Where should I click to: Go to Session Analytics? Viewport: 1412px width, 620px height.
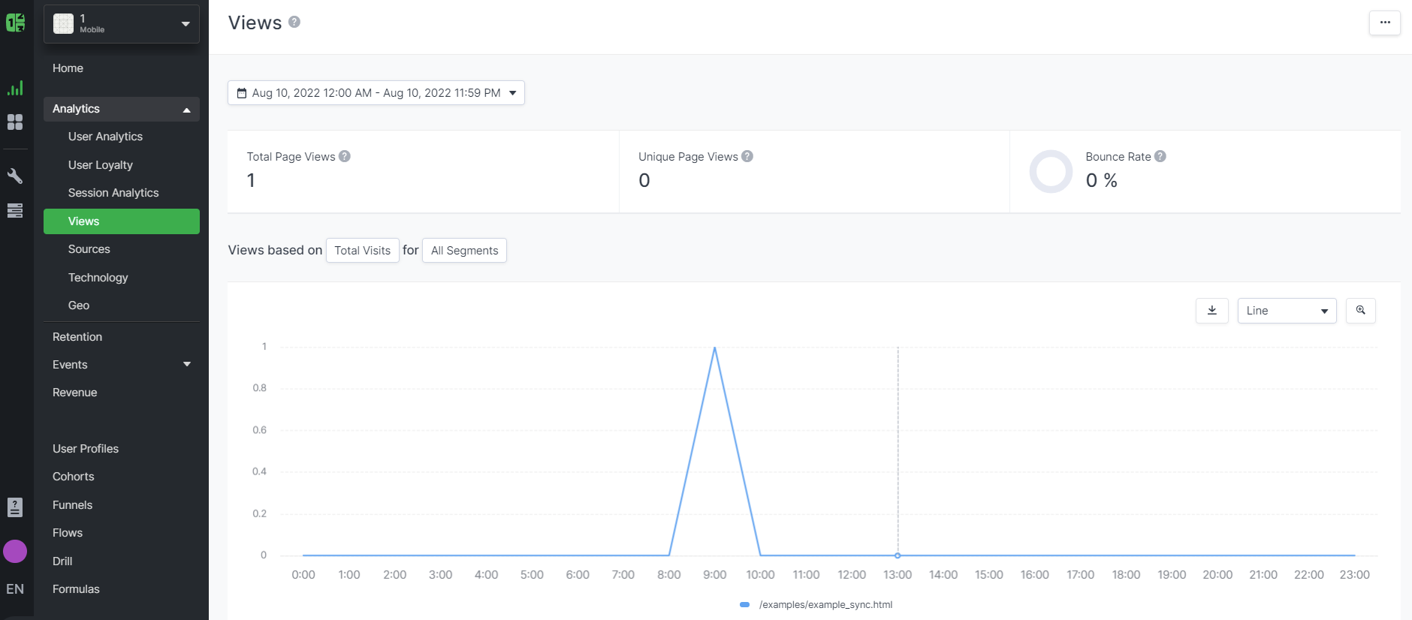(113, 193)
